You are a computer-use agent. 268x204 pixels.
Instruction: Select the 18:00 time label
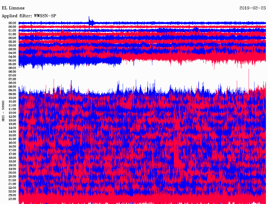12,158
